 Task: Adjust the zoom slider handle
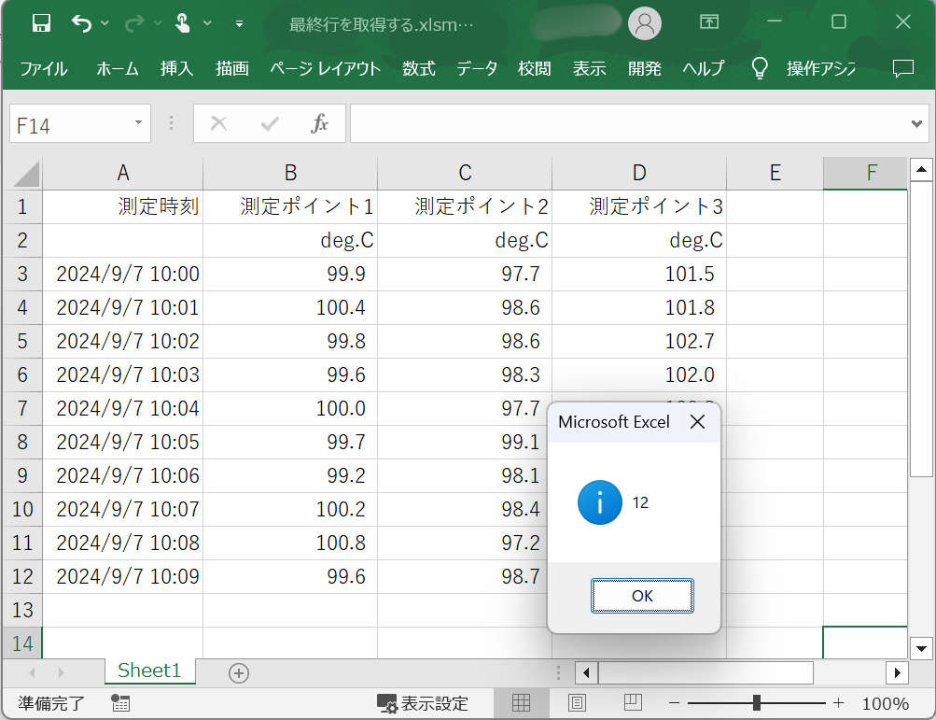click(x=756, y=702)
